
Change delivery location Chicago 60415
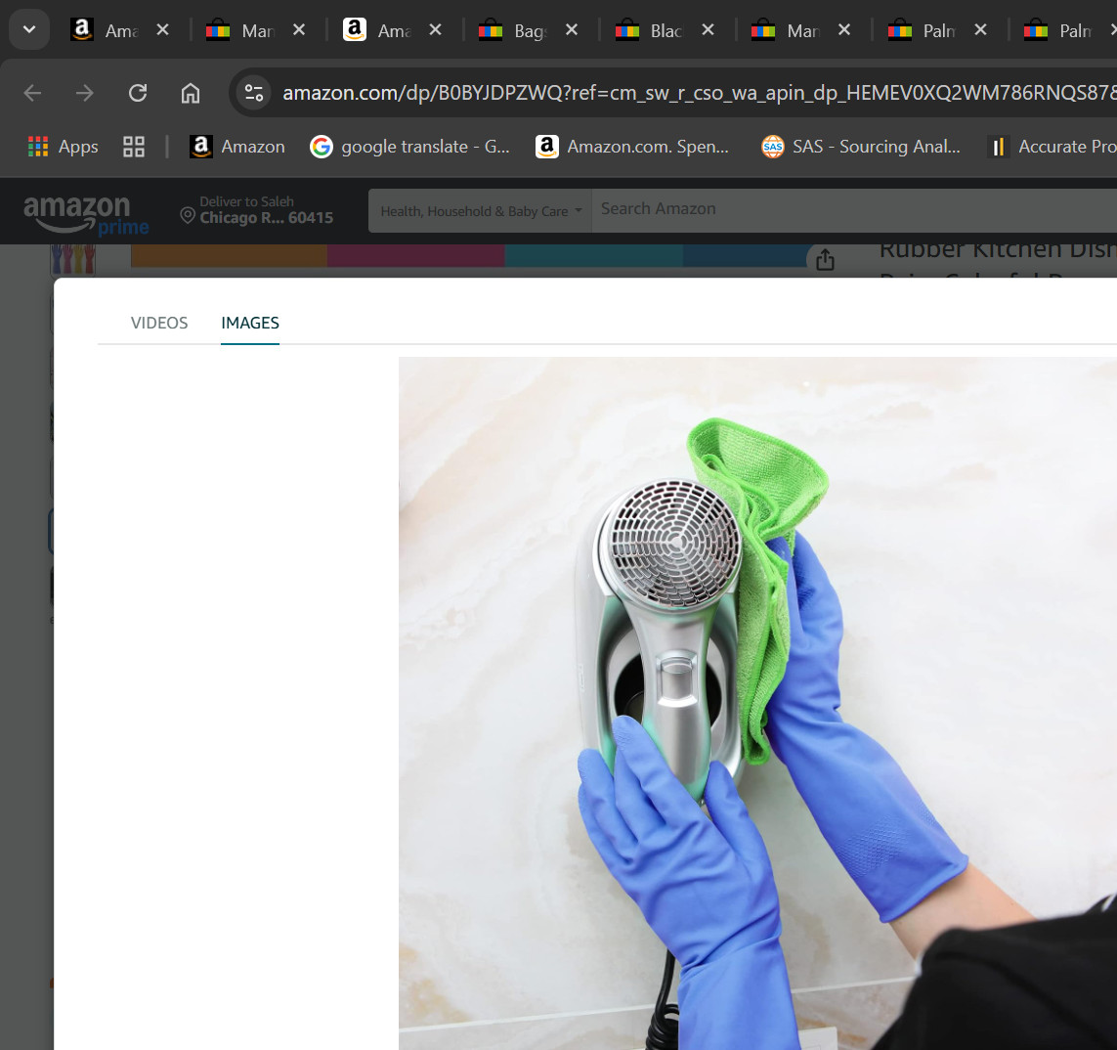pyautogui.click(x=256, y=210)
